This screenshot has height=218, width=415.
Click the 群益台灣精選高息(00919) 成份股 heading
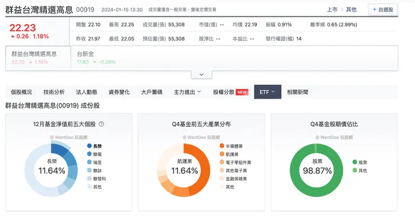(52, 105)
